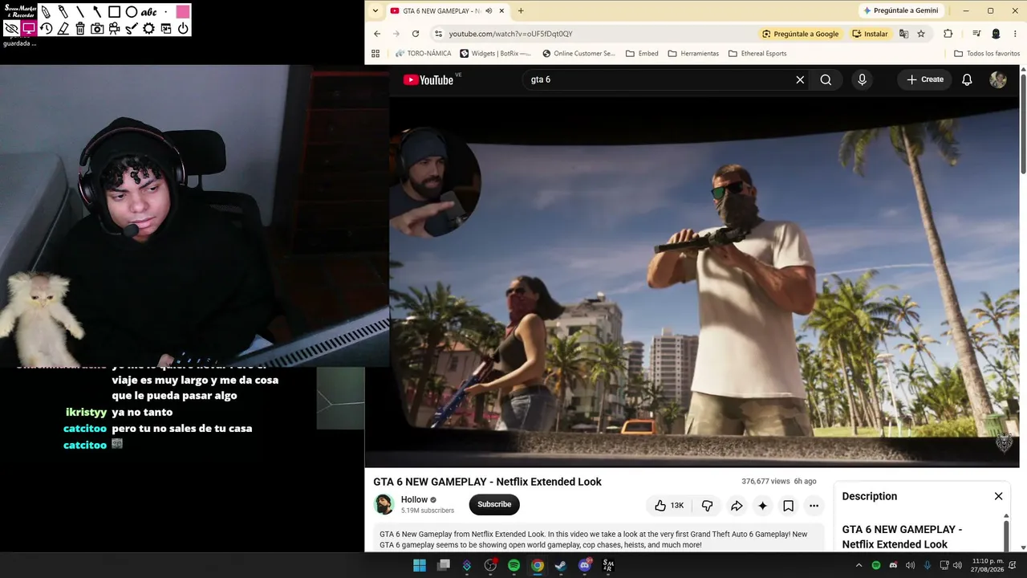Clear the gta 6 search text

pos(800,79)
